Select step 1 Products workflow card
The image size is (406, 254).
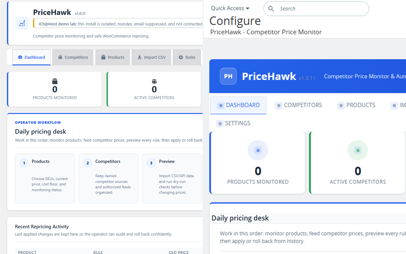pos(45,178)
